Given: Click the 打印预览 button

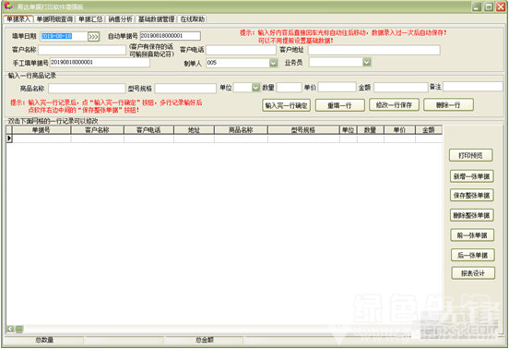Looking at the screenshot, I should 470,155.
